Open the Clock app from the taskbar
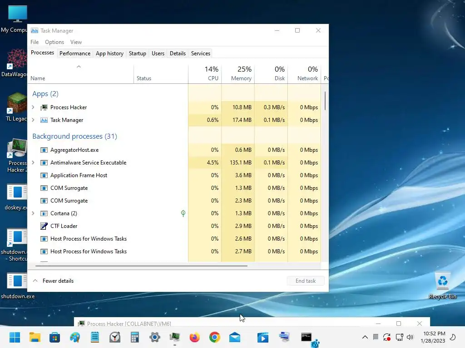 tap(115, 337)
